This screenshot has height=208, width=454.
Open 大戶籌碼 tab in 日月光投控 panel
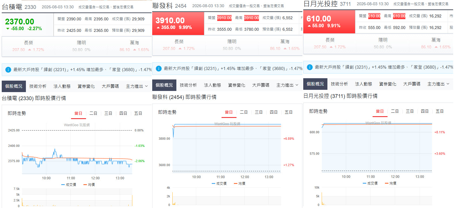(x=412, y=84)
